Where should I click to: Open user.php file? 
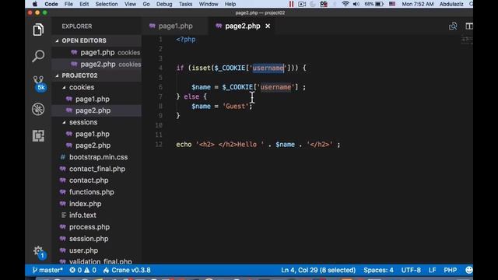pos(96,250)
